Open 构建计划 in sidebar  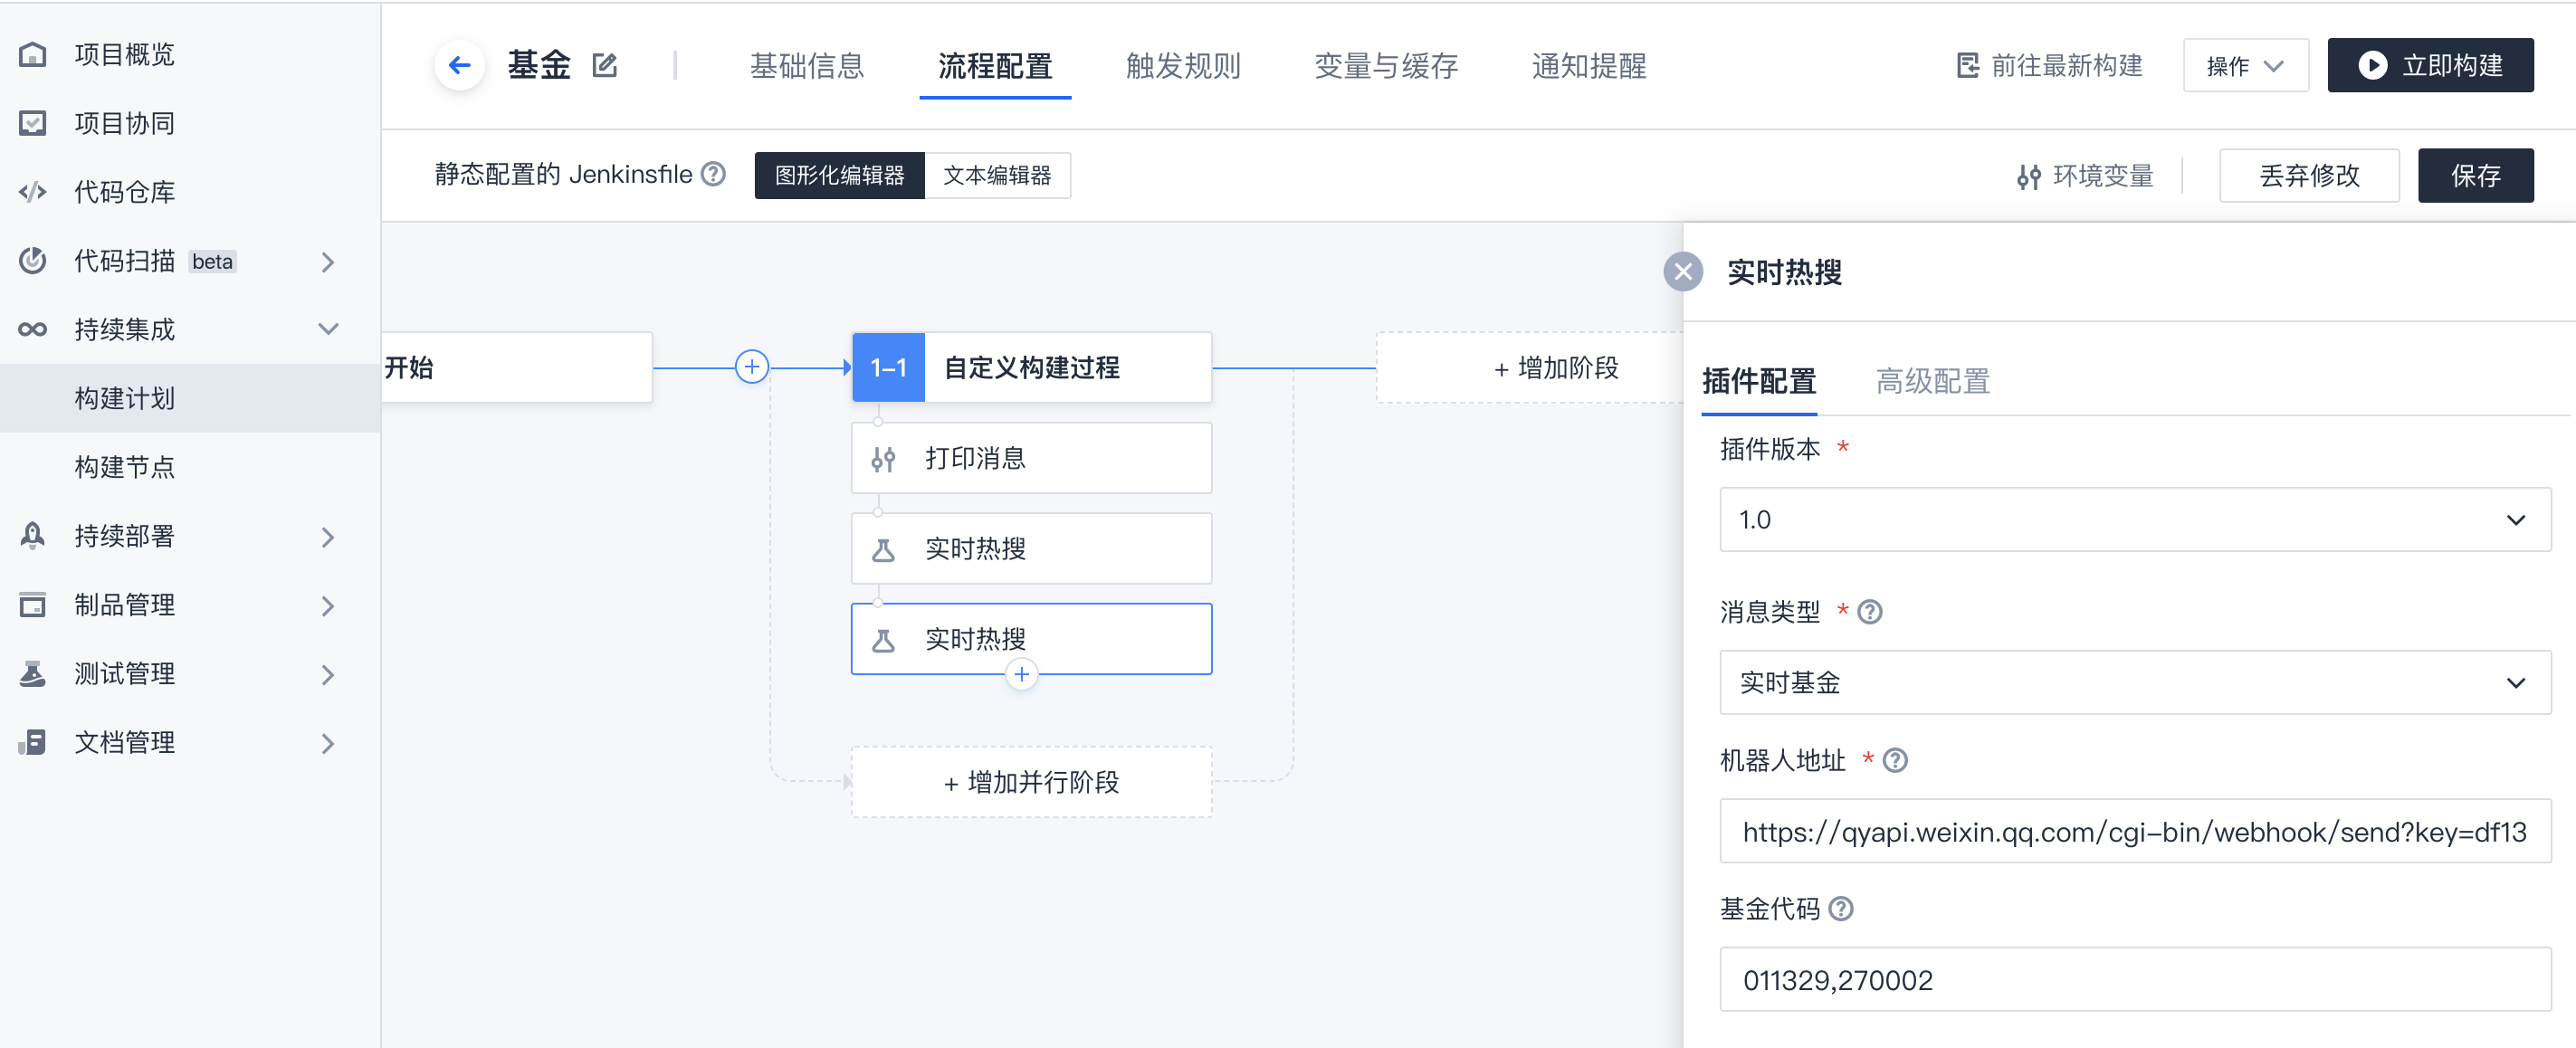(190, 398)
